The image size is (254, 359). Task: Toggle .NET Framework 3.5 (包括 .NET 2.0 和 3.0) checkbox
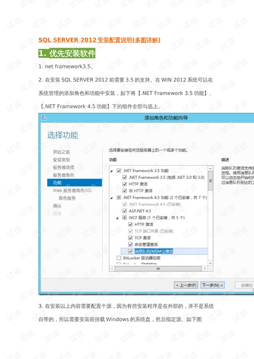pyautogui.click(x=125, y=177)
